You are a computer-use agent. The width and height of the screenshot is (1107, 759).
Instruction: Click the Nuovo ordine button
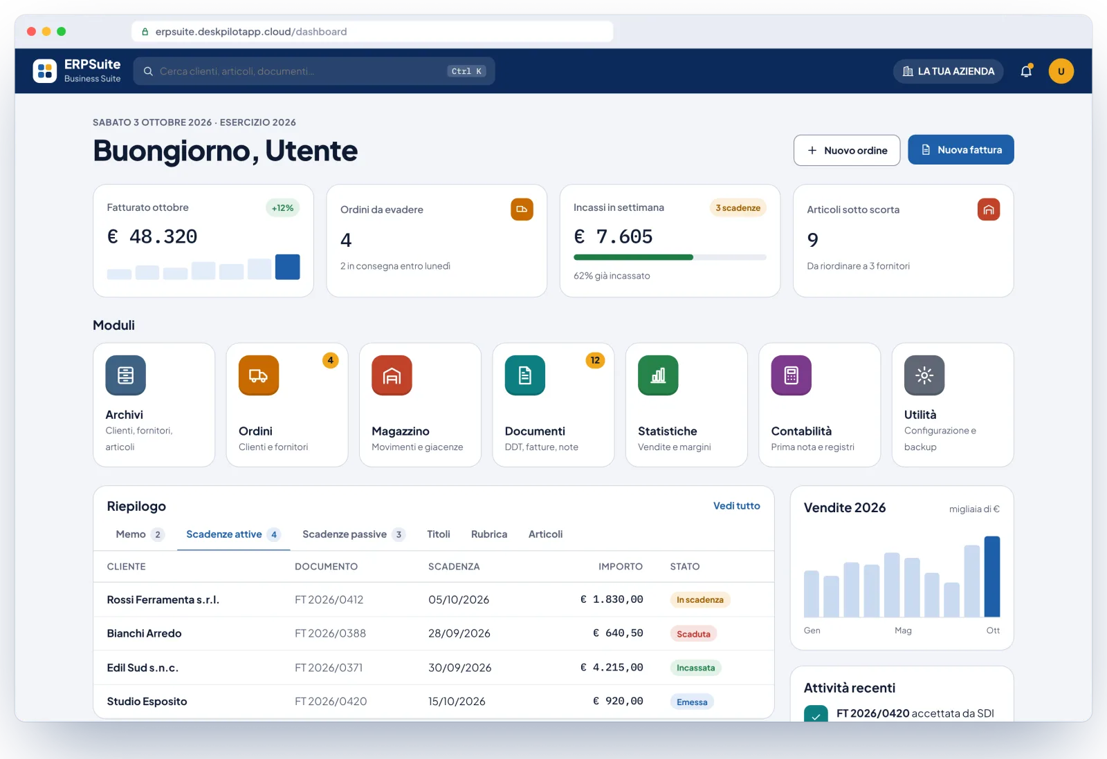coord(847,150)
